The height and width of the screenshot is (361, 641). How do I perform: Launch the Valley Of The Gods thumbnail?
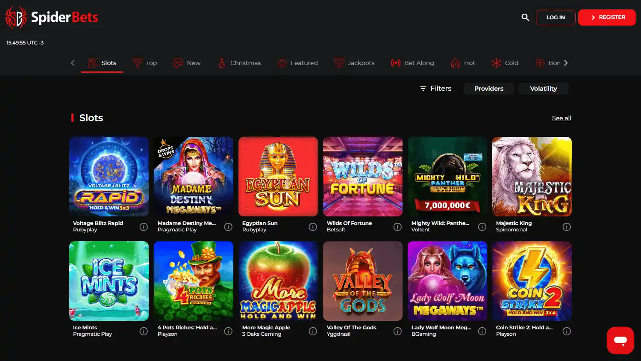tap(363, 281)
